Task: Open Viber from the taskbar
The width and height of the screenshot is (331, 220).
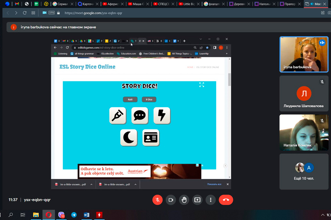Action: point(61,215)
